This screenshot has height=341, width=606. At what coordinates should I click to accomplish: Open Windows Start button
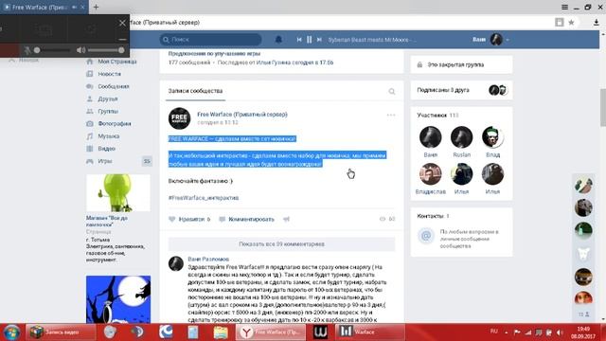coord(11,332)
